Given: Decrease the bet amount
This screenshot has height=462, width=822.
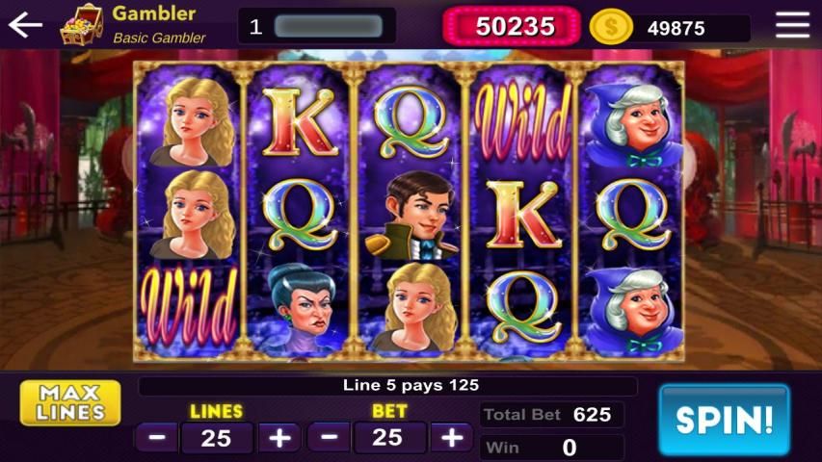Looking at the screenshot, I should click(x=329, y=437).
